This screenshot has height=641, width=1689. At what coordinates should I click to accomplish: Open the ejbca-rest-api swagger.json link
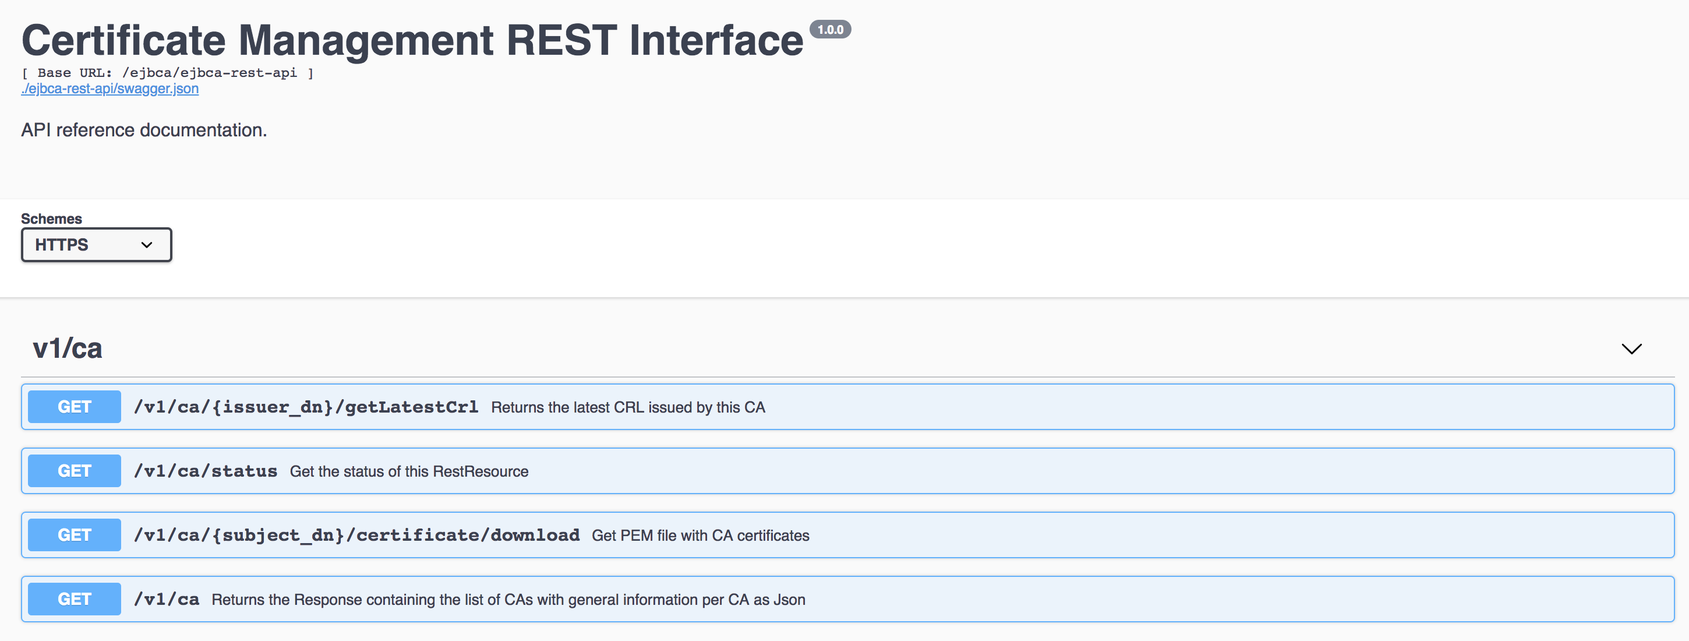[x=109, y=89]
